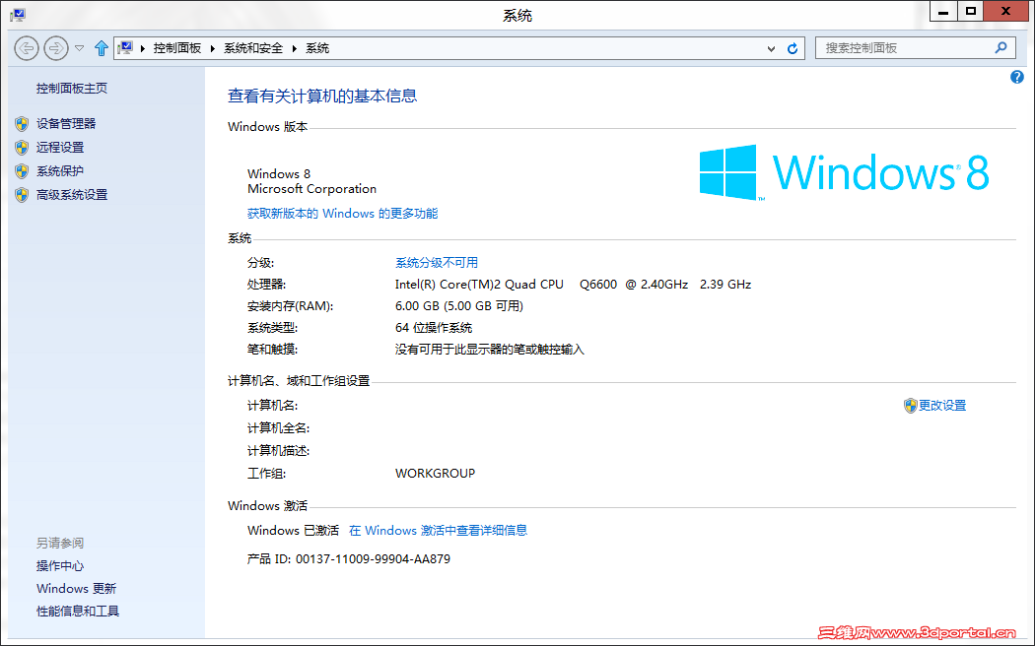Click the Windows 8 logo graphic
The height and width of the screenshot is (646, 1035).
point(848,172)
